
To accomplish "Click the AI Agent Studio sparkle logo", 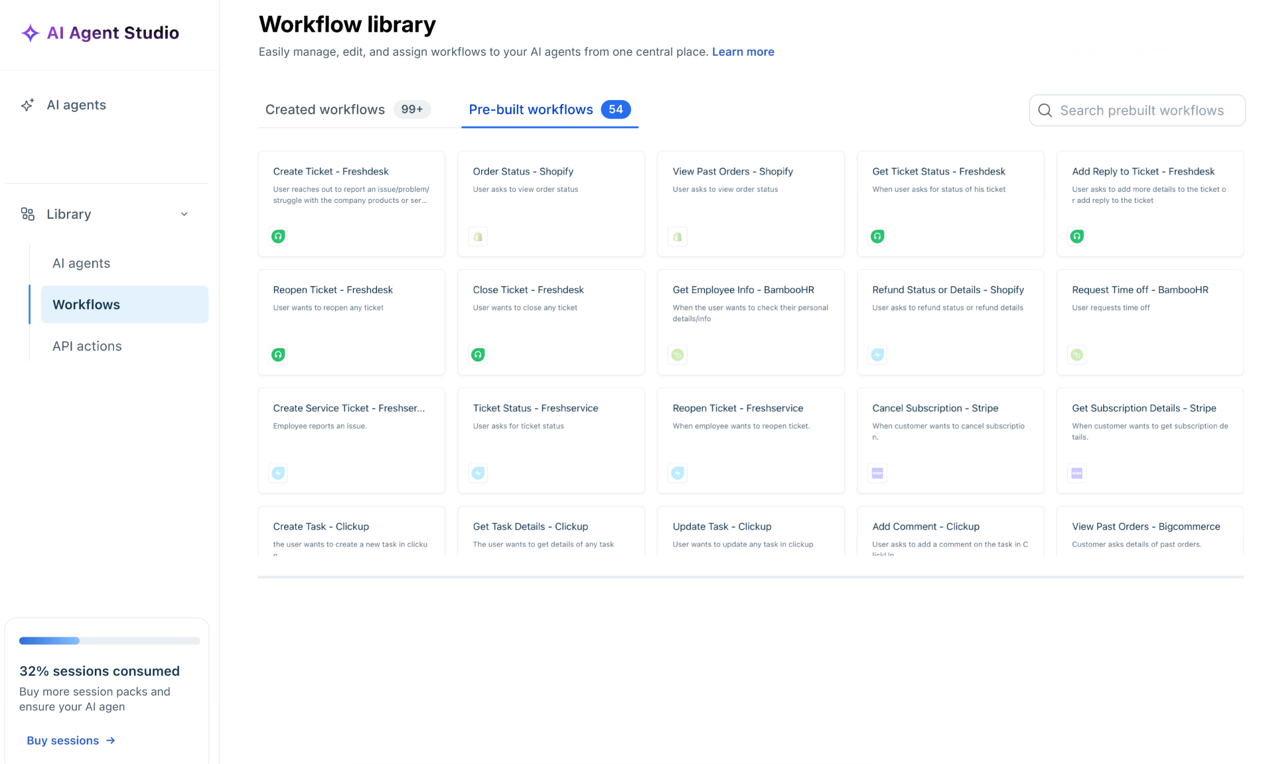I will [x=30, y=33].
